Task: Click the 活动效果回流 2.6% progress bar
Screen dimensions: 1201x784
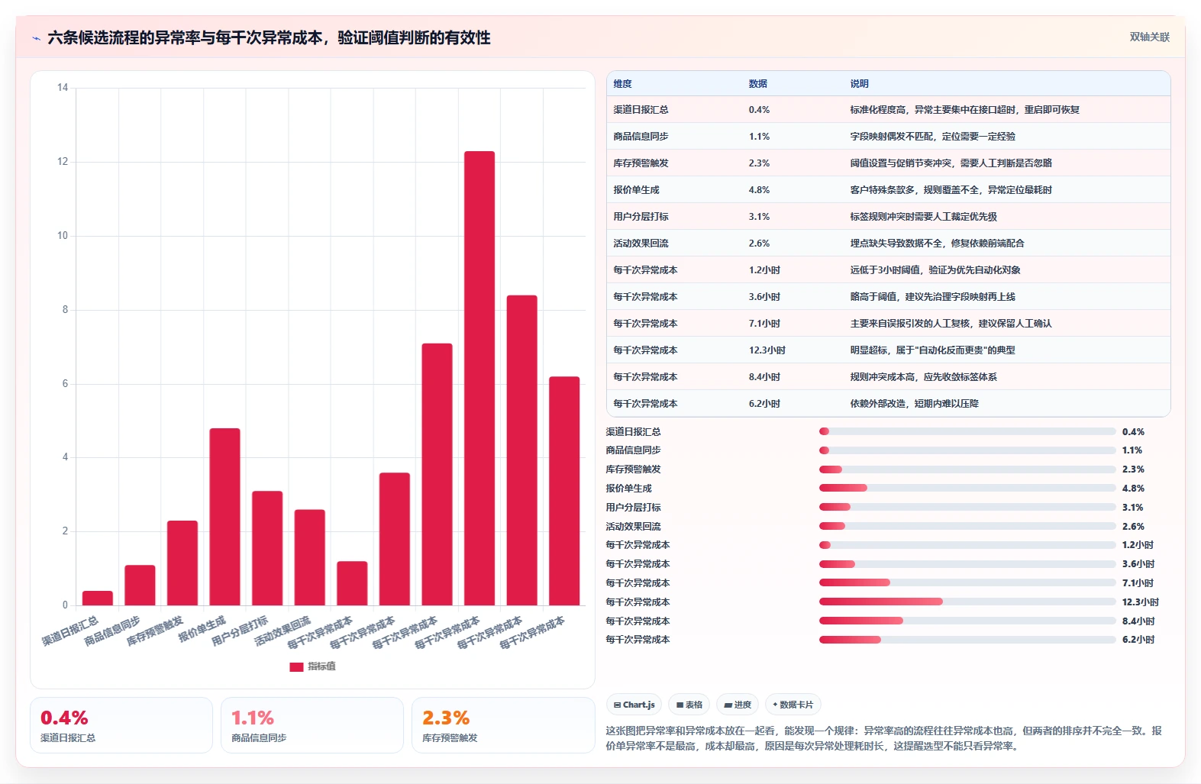Action: [967, 526]
